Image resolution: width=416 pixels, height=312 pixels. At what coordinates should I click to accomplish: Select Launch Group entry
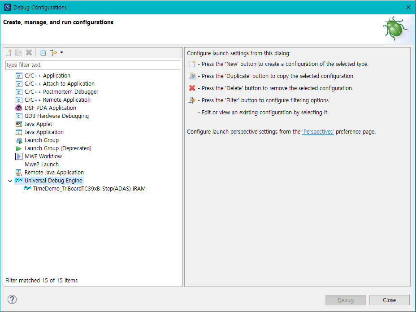tap(42, 140)
